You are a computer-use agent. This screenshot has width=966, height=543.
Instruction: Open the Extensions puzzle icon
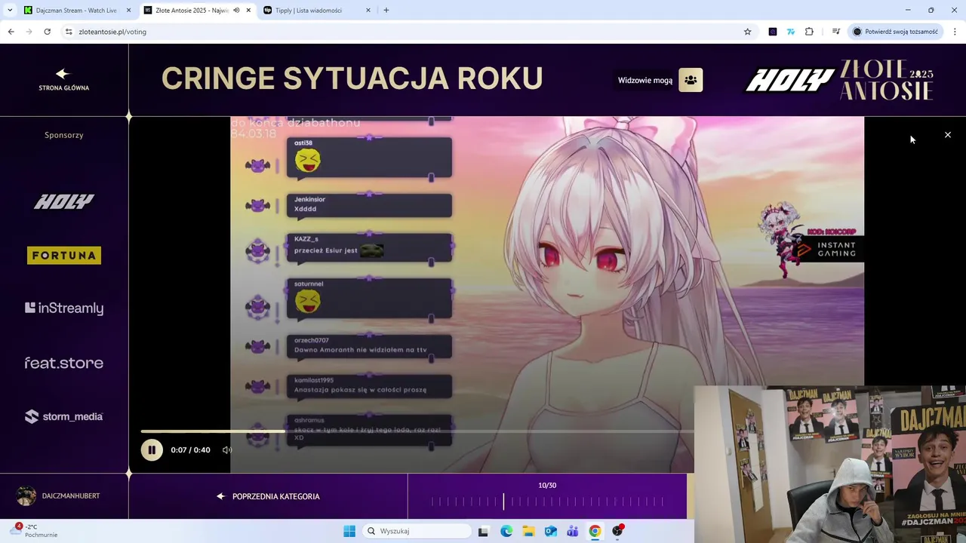[x=809, y=32]
